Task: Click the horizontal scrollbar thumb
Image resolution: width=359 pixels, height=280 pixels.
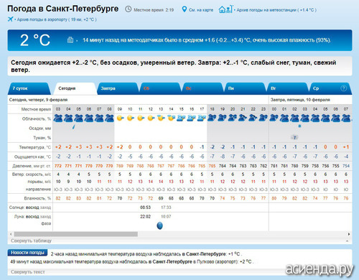Action: pos(76,234)
